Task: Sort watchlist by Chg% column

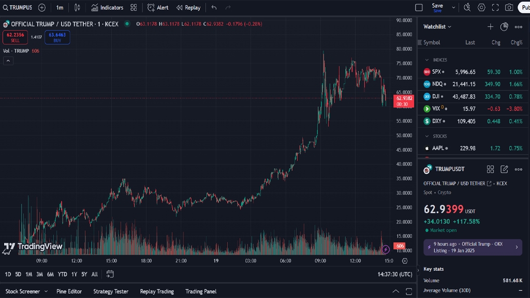Action: pos(517,42)
